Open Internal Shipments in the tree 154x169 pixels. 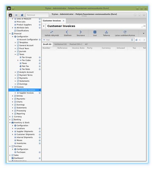coord(25,137)
